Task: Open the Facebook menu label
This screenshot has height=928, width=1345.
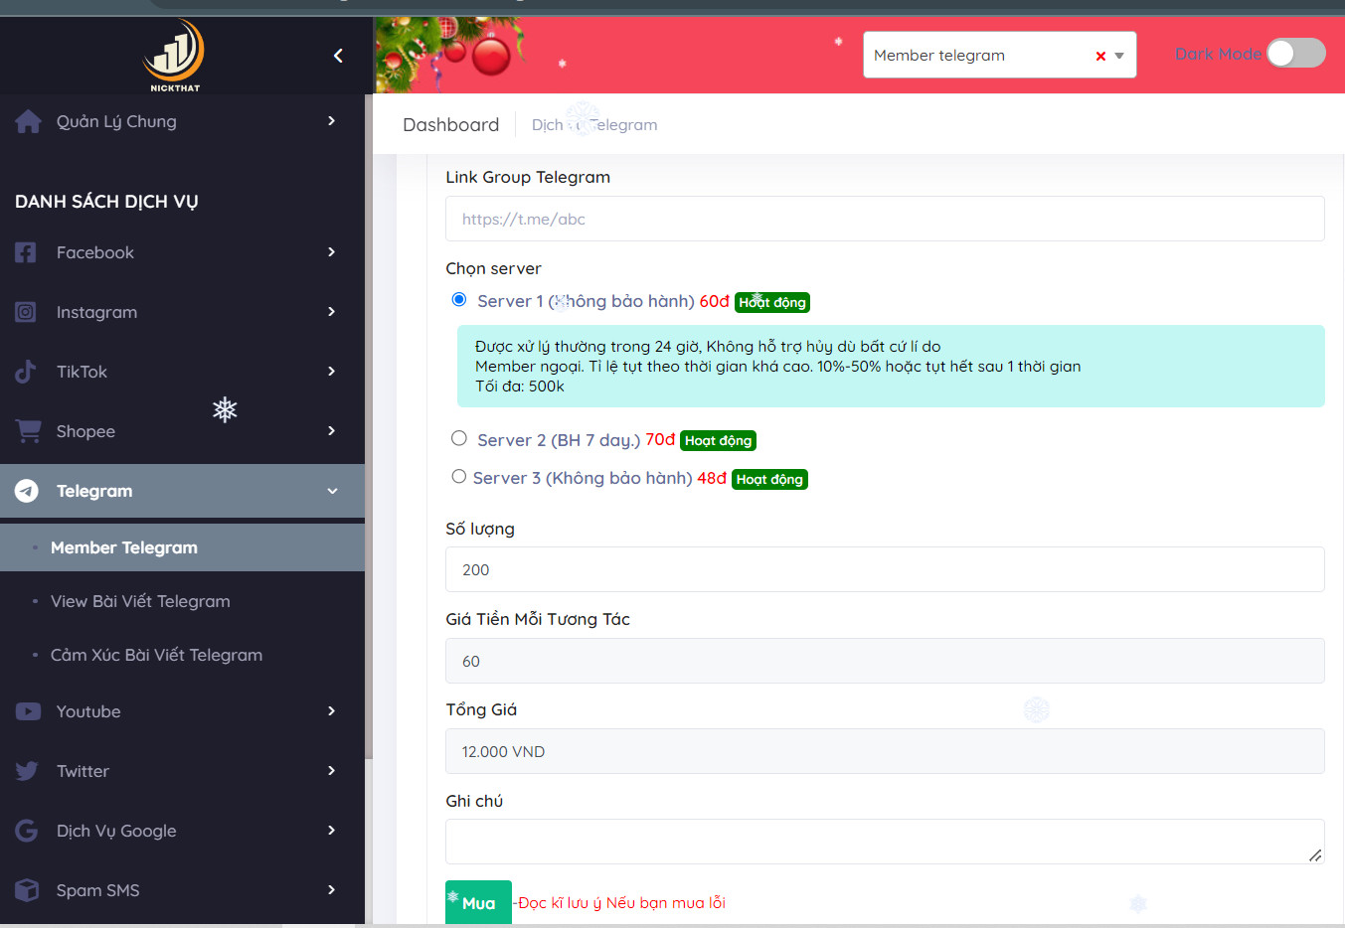Action: [95, 252]
